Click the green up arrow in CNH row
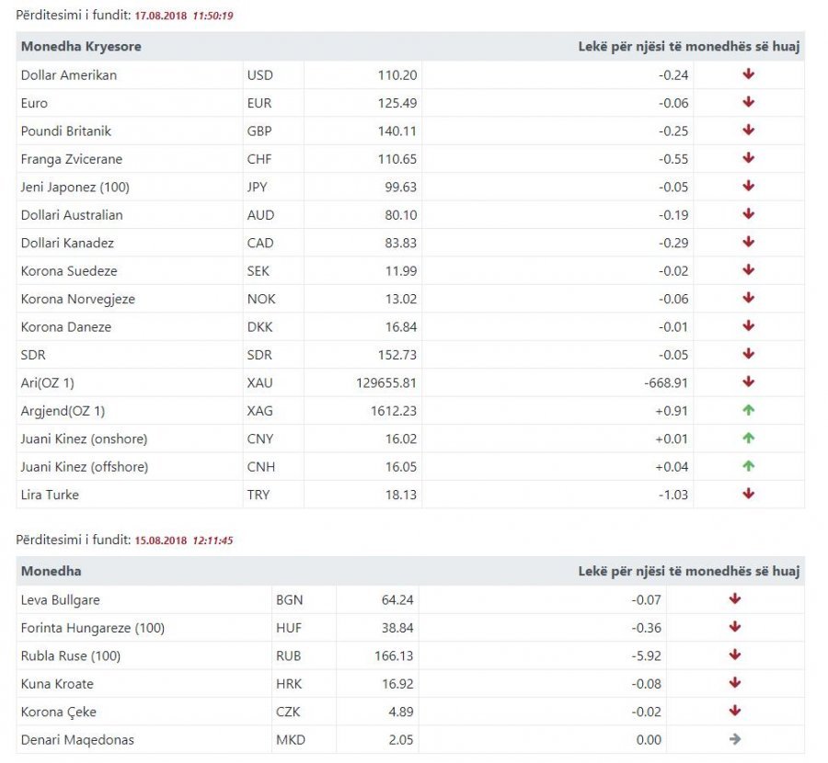The image size is (828, 763). 748,466
